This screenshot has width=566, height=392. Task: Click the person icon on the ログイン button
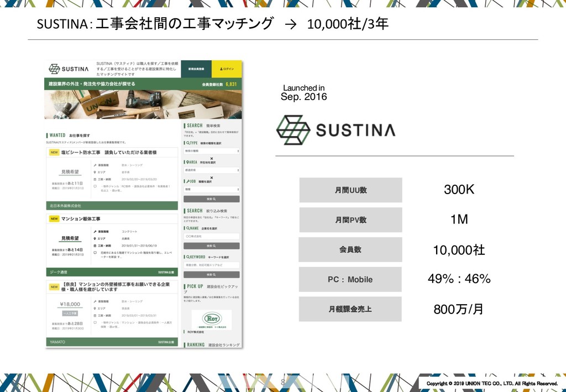tap(221, 69)
